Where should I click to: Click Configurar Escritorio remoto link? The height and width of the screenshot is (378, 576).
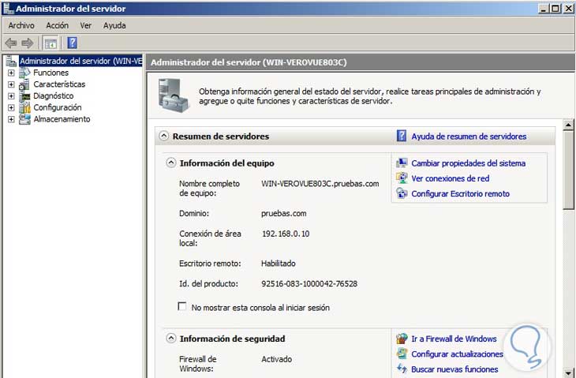point(460,193)
